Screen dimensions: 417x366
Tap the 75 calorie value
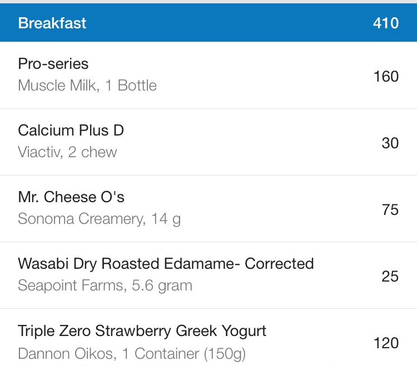tap(390, 210)
